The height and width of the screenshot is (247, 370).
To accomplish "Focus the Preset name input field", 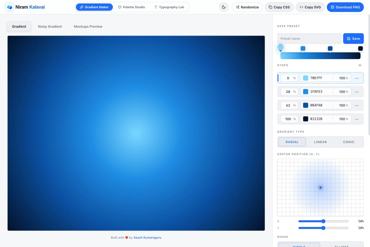I will tap(309, 39).
